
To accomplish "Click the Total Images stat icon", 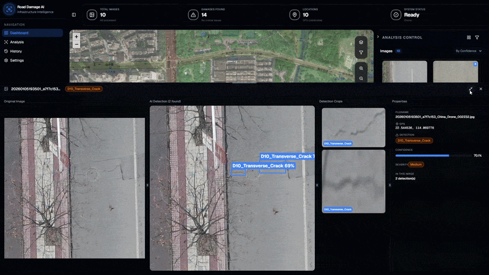I will [x=92, y=15].
